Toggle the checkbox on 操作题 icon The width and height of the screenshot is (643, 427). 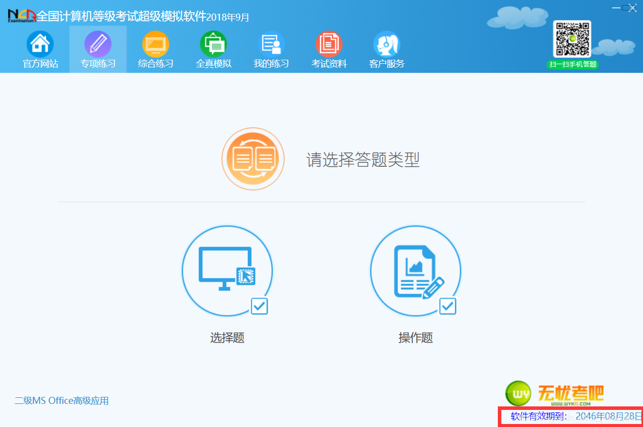click(x=448, y=306)
